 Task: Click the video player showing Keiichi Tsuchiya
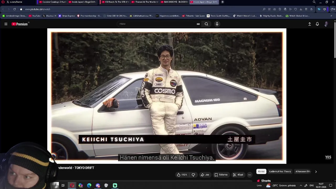[x=167, y=96]
